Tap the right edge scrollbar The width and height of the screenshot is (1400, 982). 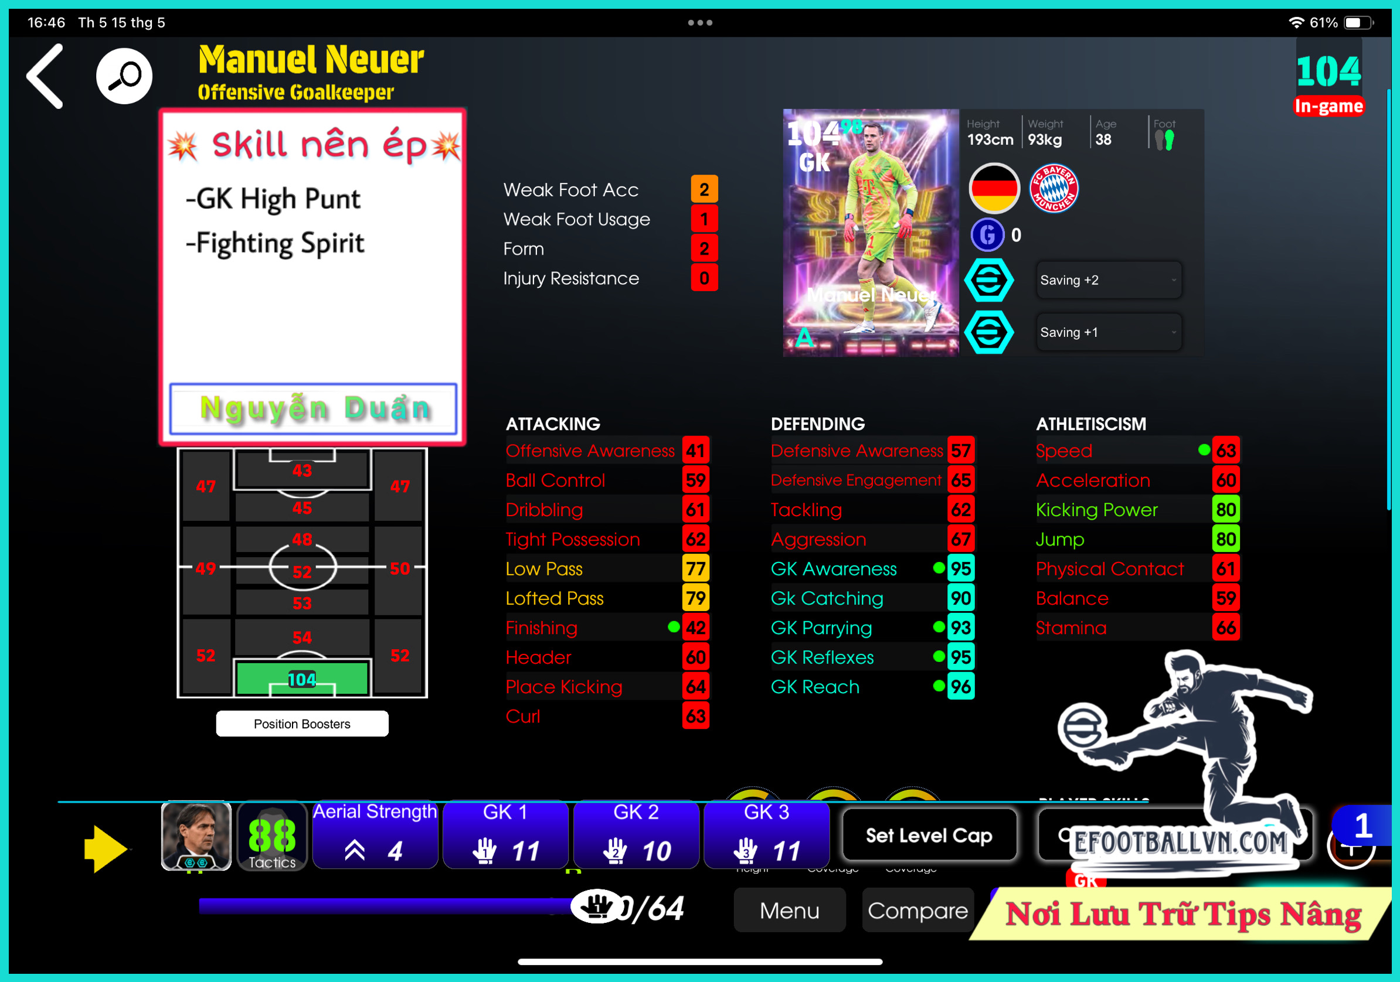(x=1388, y=299)
